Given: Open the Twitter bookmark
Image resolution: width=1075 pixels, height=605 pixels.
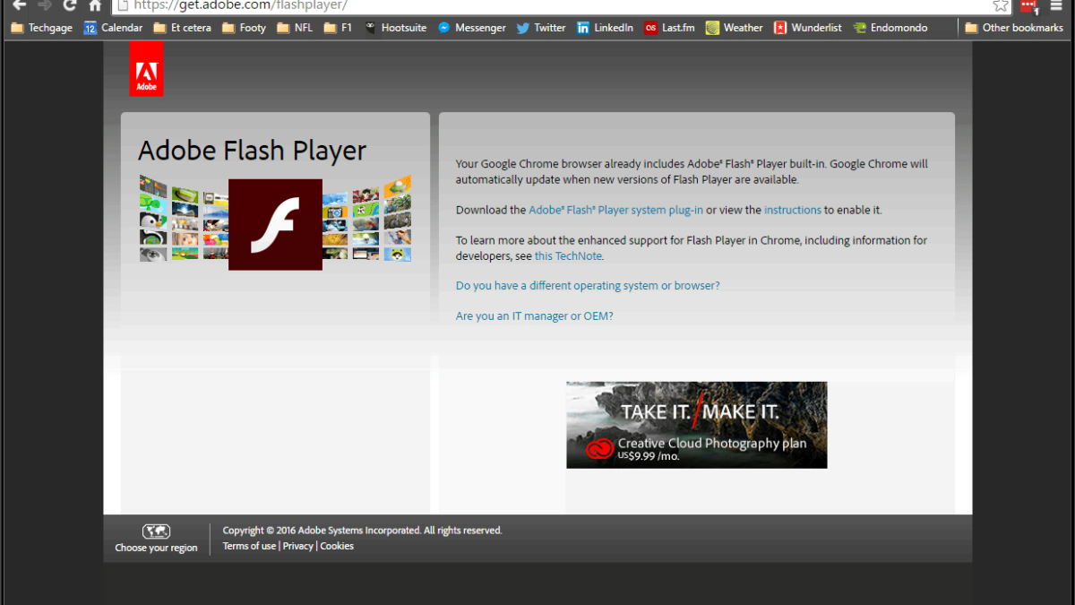Looking at the screenshot, I should click(541, 28).
